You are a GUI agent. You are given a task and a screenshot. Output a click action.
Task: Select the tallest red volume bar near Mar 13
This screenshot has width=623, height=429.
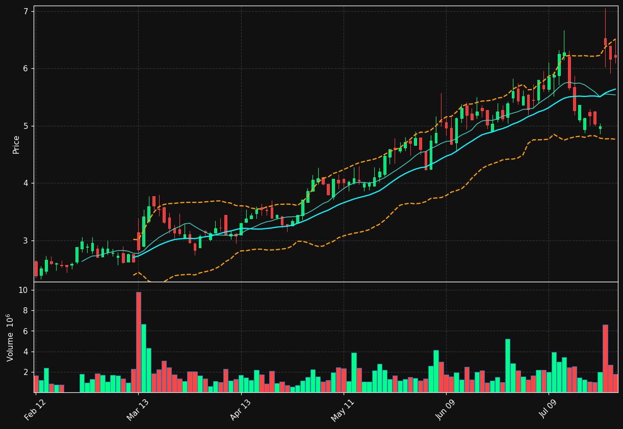[139, 342]
